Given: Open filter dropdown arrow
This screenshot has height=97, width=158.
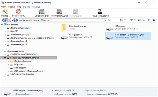Looking at the screenshot, I should pos(135,20).
